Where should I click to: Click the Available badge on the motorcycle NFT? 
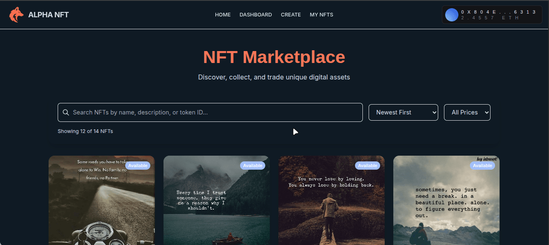[138, 165]
